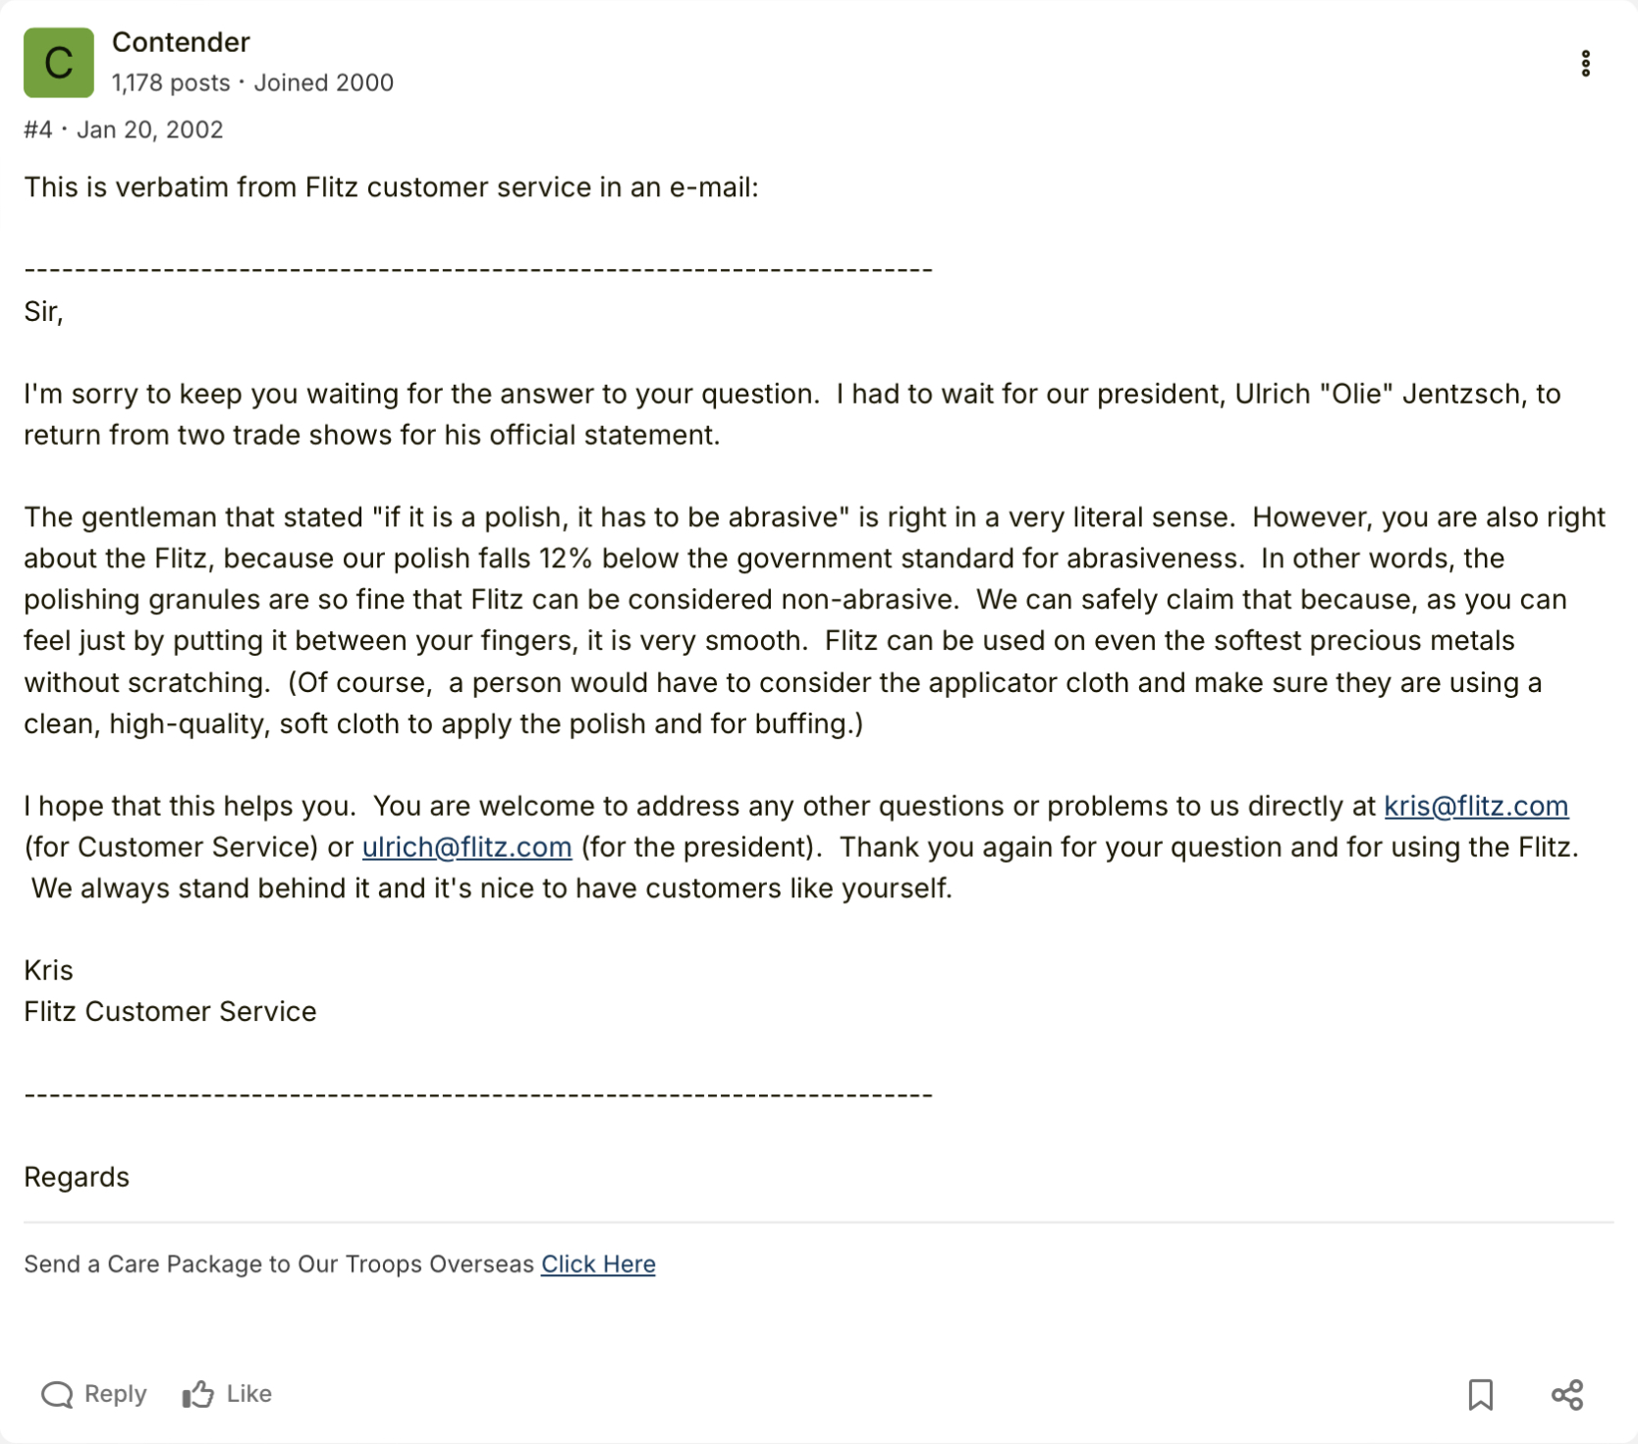Click the #4 post number

[37, 130]
